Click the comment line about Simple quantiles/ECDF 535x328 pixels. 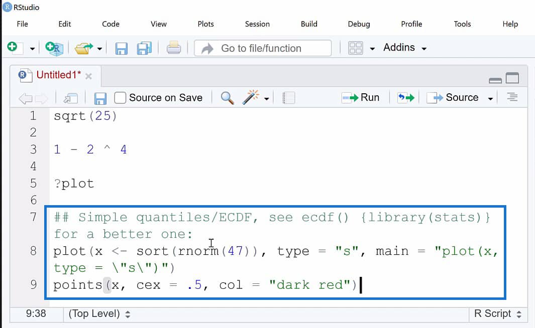pos(272,226)
